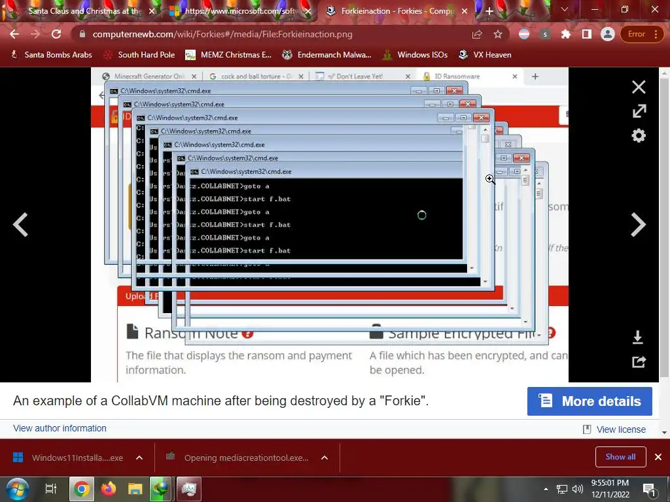The width and height of the screenshot is (670, 502).
Task: Open the volume speaker tray icon
Action: click(x=577, y=489)
